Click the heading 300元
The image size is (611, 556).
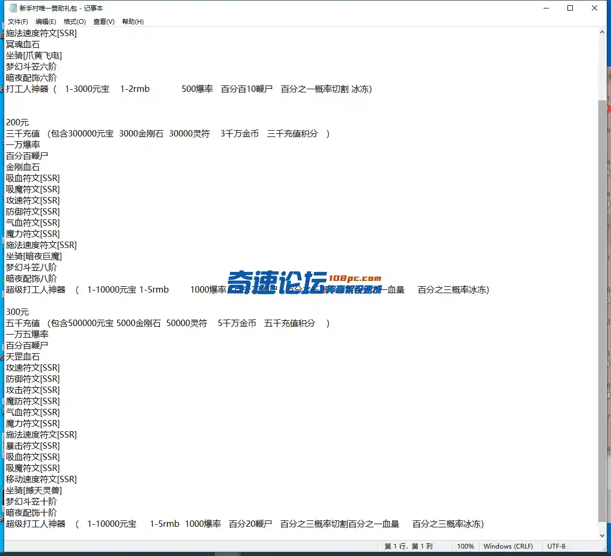click(x=17, y=312)
